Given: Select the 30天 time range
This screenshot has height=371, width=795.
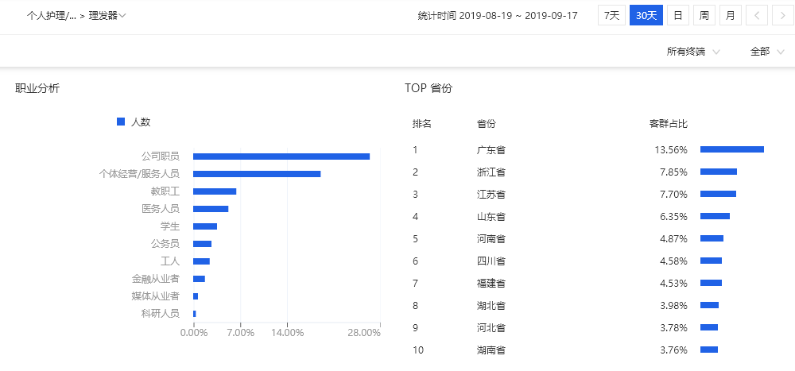Looking at the screenshot, I should coord(646,15).
